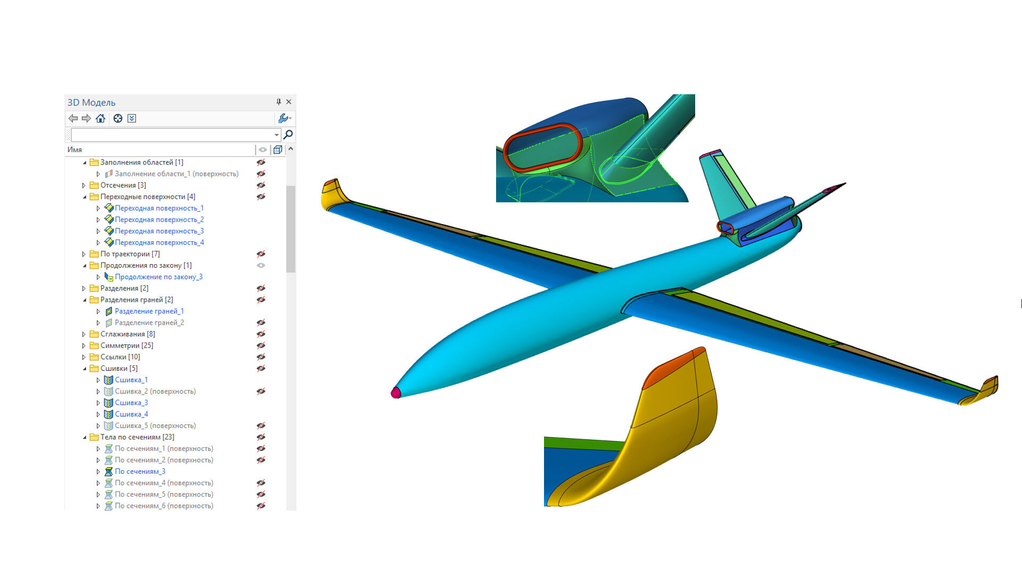Viewport: 1022px width, 575px height.
Task: Click the double-chevron expand-all icon
Action: (x=132, y=118)
